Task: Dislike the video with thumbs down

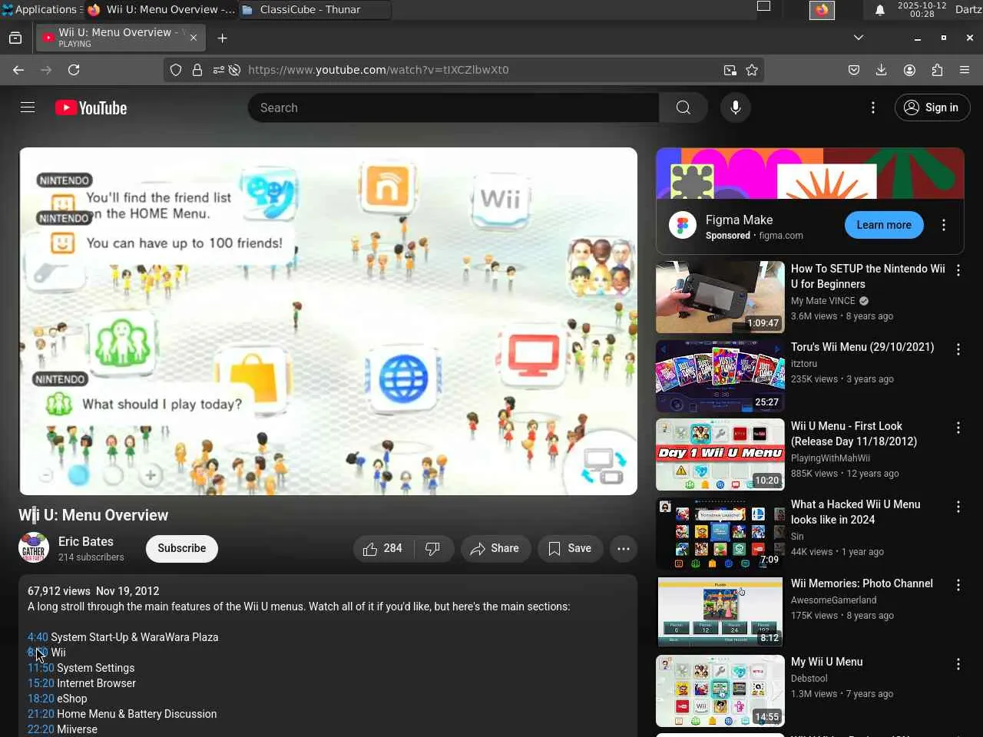Action: pos(432,549)
